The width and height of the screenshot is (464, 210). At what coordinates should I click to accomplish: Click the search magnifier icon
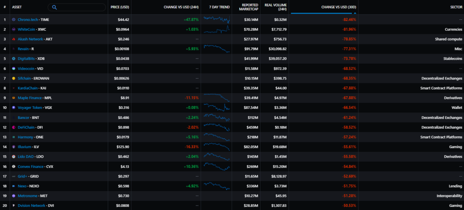(x=54, y=7)
